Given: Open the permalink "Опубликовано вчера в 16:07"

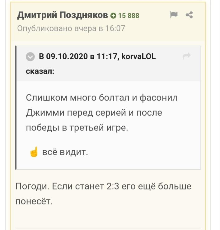Looking at the screenshot, I should pos(71,28).
